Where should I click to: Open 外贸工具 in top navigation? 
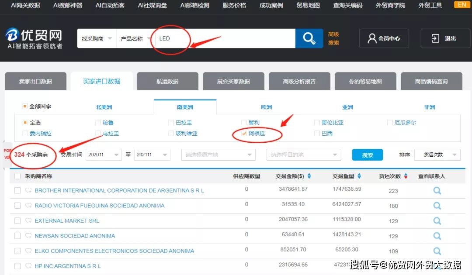430,5
